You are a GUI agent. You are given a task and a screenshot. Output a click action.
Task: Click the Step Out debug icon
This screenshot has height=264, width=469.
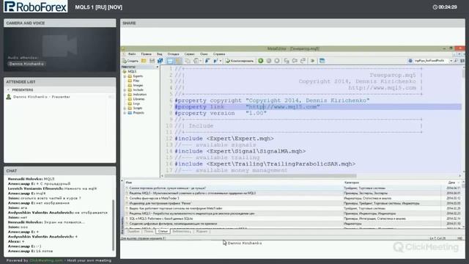(x=303, y=61)
